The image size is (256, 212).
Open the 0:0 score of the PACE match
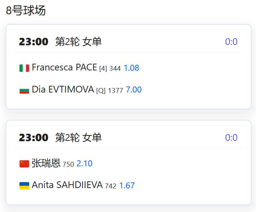tap(231, 42)
